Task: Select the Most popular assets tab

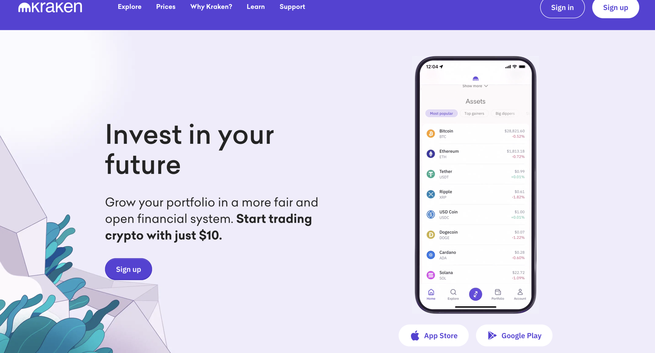Action: [441, 113]
